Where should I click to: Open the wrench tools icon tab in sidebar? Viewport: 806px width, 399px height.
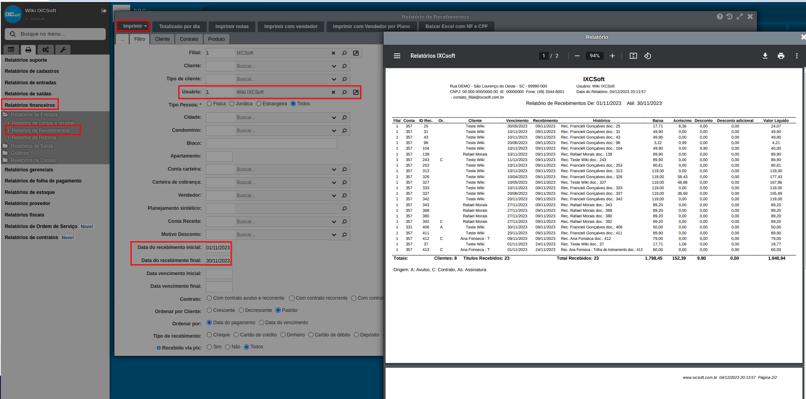(x=63, y=49)
